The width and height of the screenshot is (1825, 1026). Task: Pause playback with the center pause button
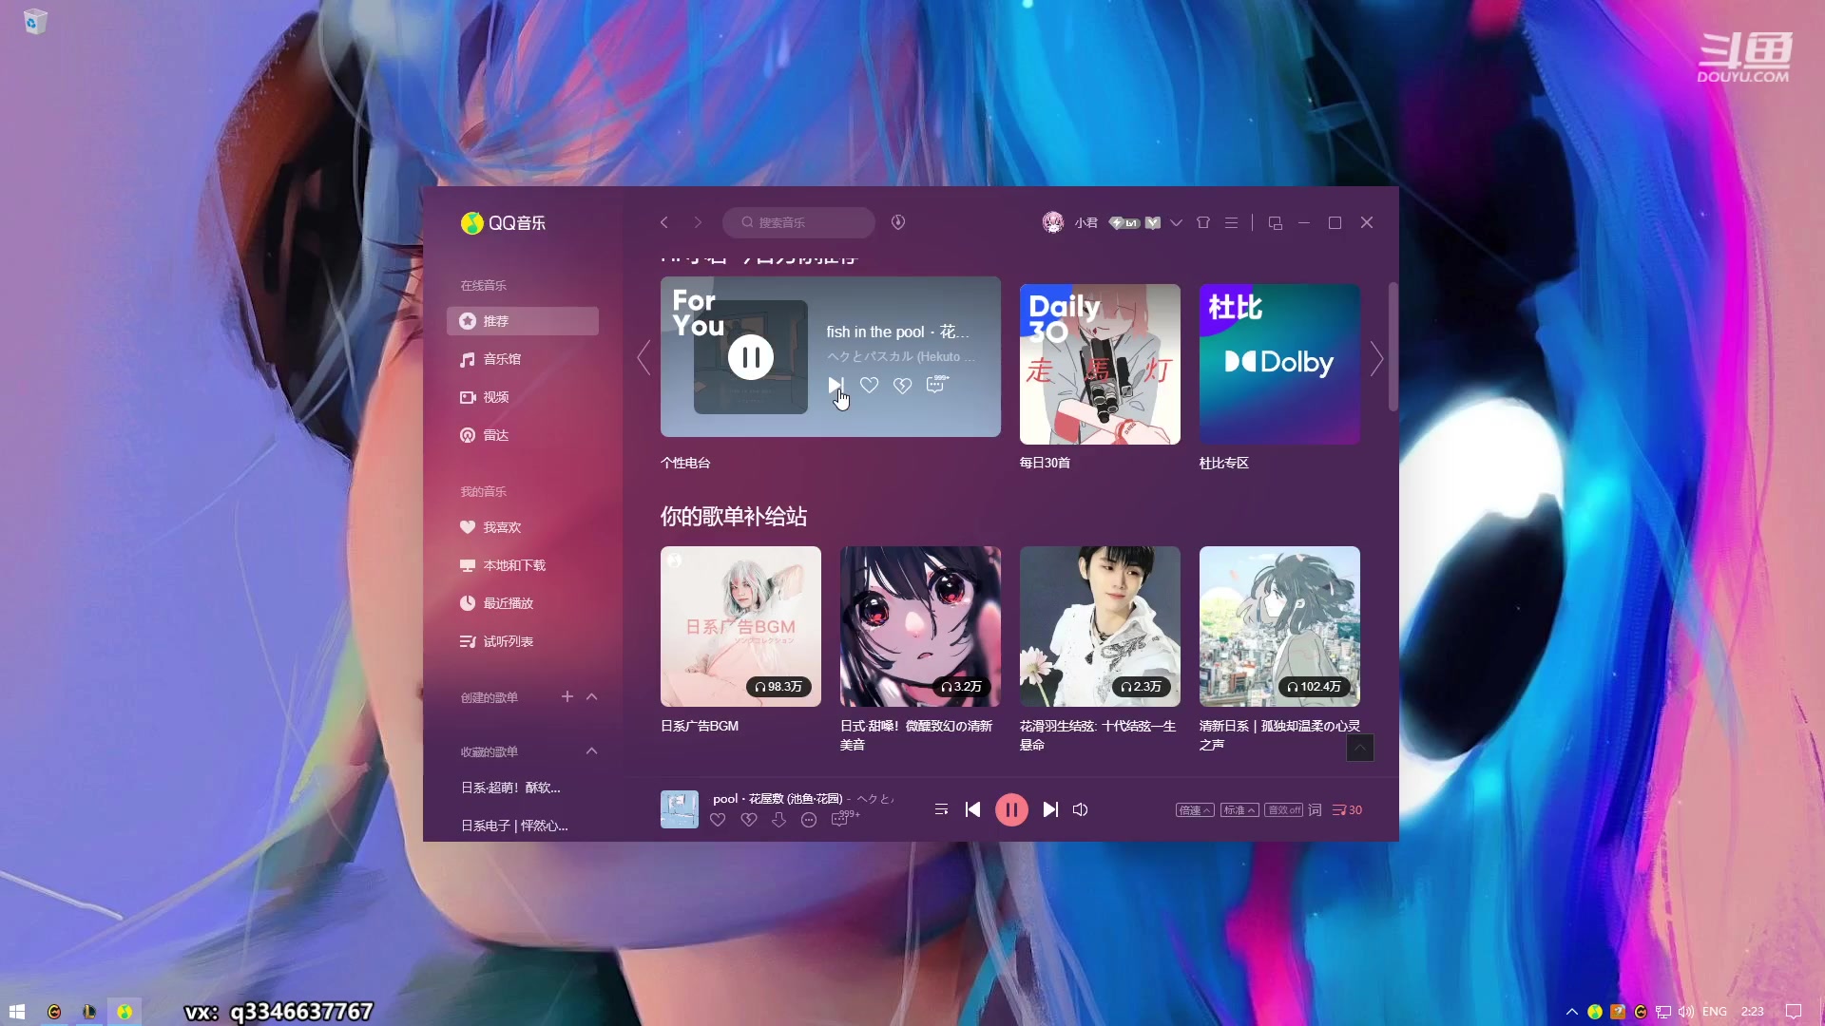(1011, 809)
